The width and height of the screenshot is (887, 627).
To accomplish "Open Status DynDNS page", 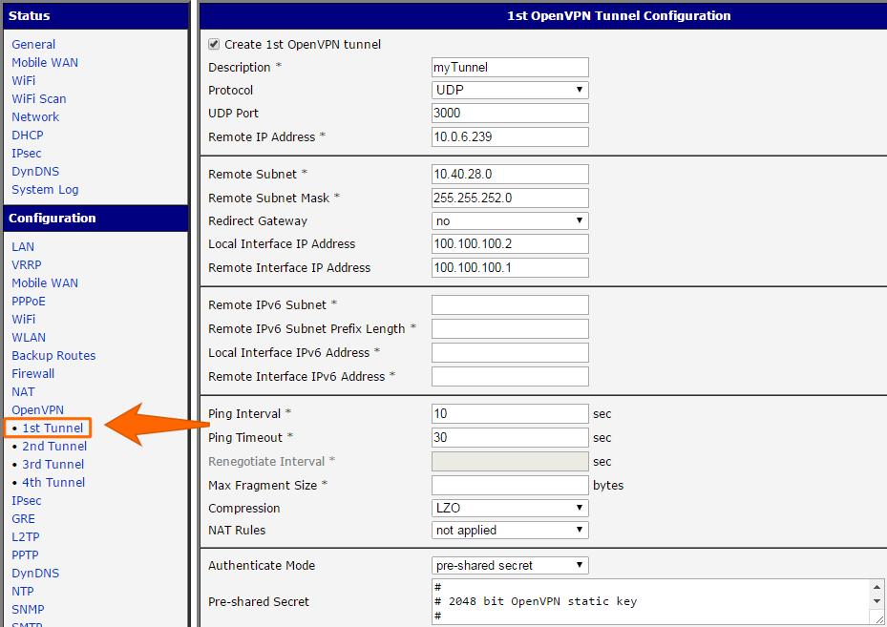I will click(x=35, y=172).
